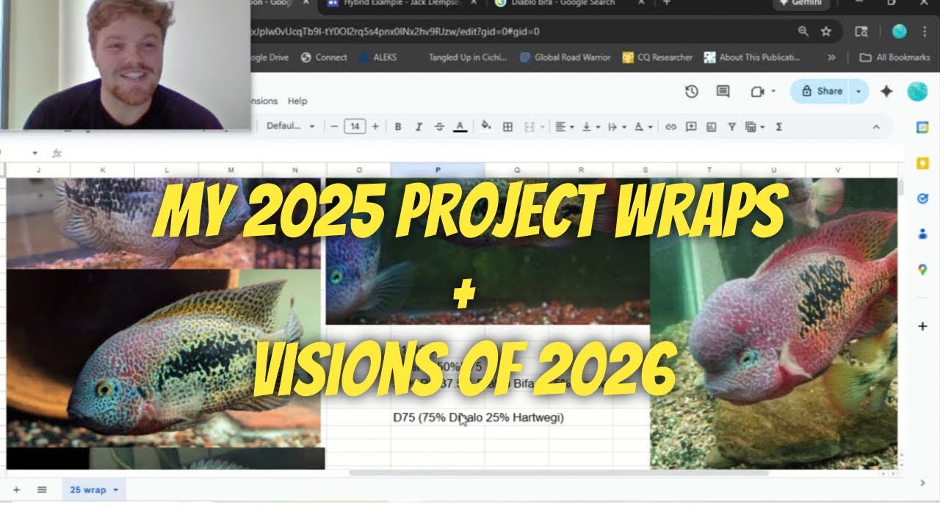940x529 pixels.
Task: Open the Share options dropdown arrow
Action: [860, 91]
